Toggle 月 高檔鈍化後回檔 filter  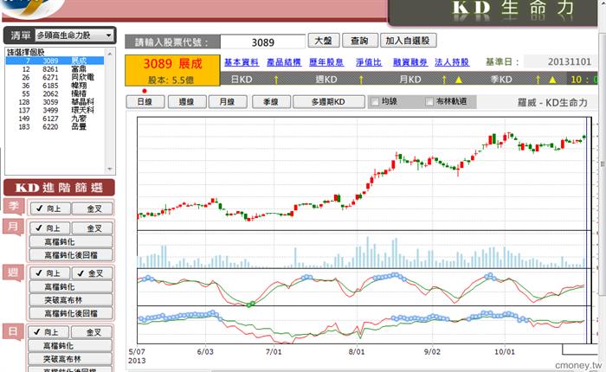pos(71,255)
